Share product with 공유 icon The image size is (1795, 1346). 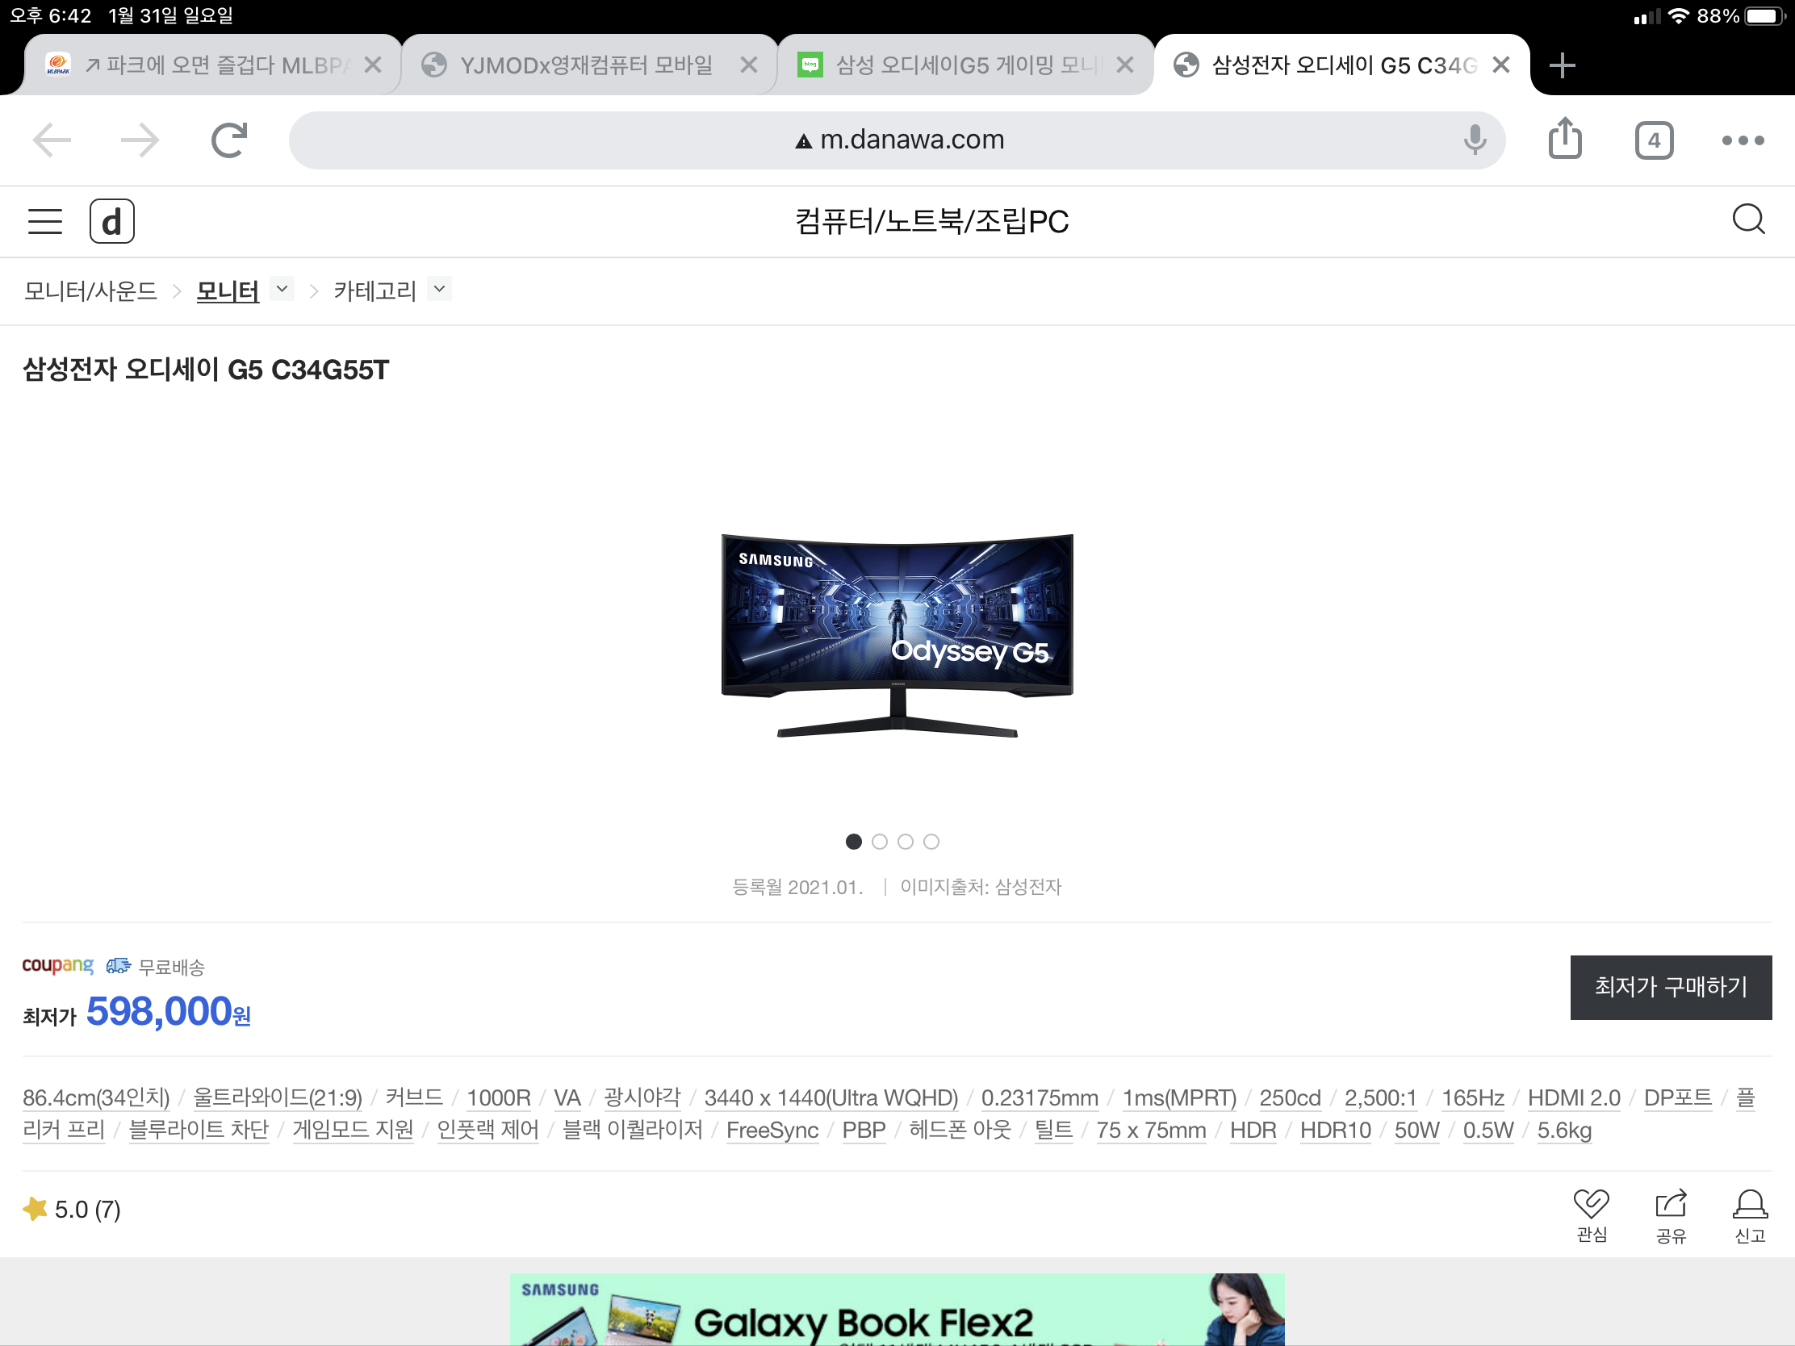tap(1670, 1214)
